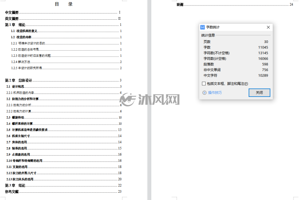Screen dimensions: 299x200
Task: Click the 段落数 value 598
Action: coord(265,64)
